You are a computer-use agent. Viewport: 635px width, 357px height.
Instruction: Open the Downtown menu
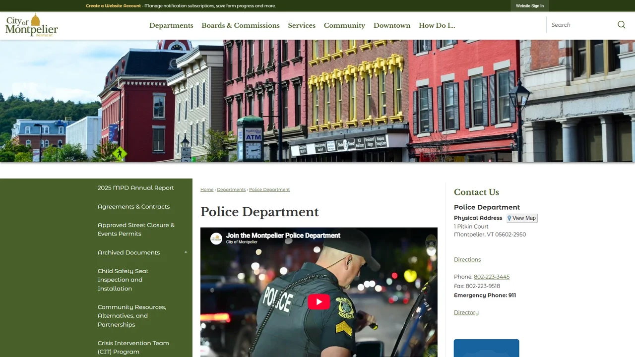pyautogui.click(x=392, y=25)
